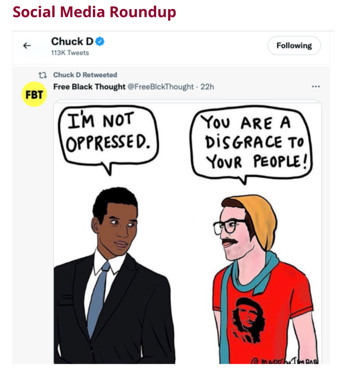The width and height of the screenshot is (351, 383).
Task: Open the three-dot more options menu
Action: [316, 87]
